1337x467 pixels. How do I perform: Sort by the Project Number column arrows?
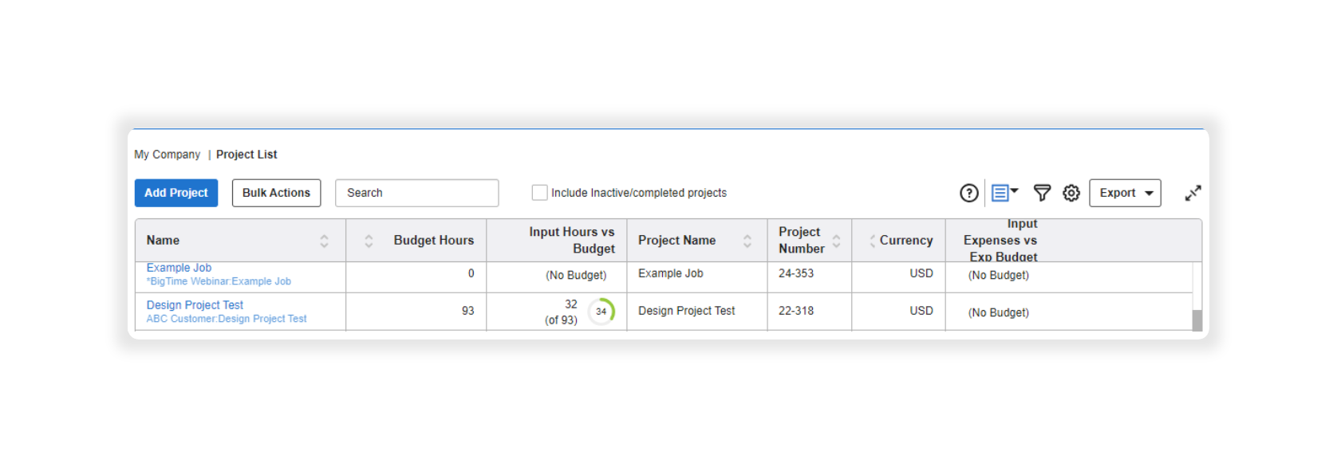point(836,241)
